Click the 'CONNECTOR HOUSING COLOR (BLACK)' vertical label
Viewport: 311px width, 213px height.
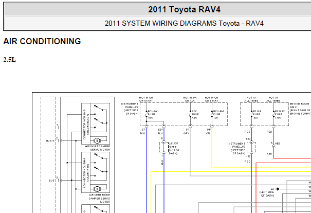point(86,125)
